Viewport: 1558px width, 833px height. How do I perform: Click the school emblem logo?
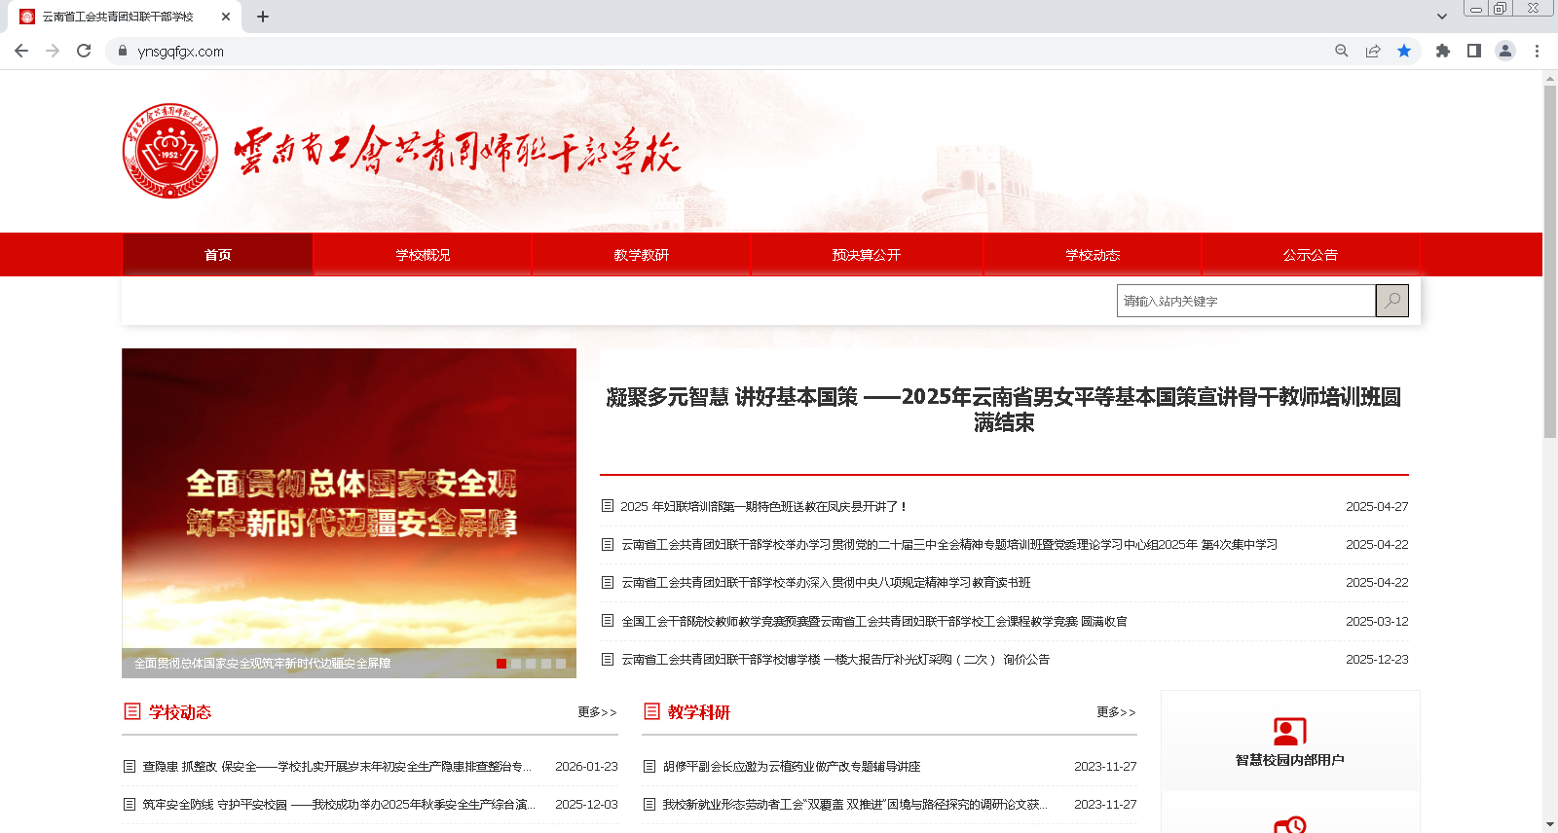(x=170, y=151)
